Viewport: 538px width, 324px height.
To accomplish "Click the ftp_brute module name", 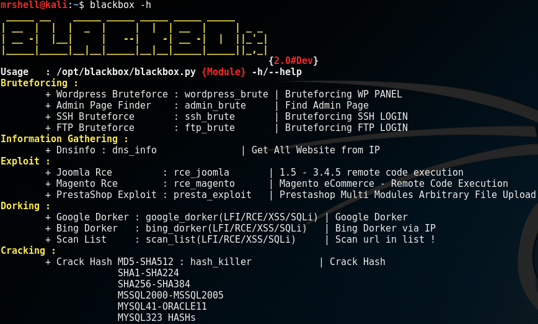I will tap(209, 127).
